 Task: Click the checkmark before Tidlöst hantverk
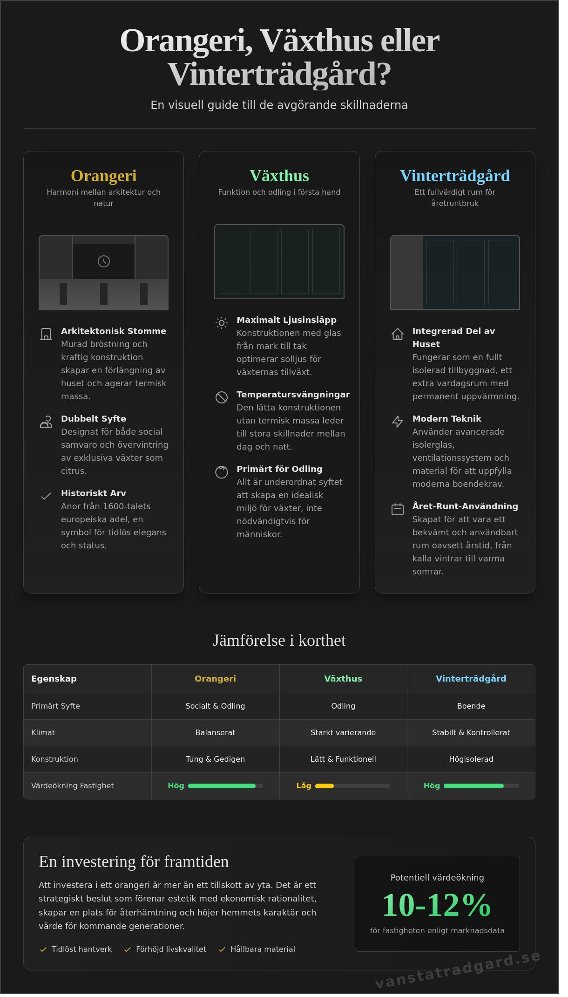tap(43, 949)
